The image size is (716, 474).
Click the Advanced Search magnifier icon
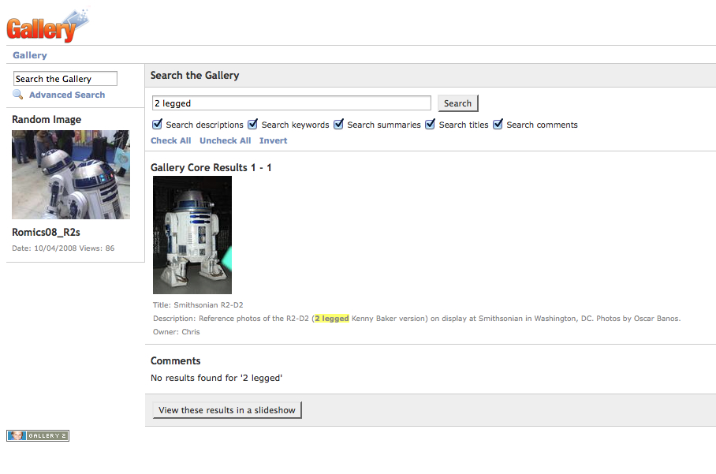18,95
